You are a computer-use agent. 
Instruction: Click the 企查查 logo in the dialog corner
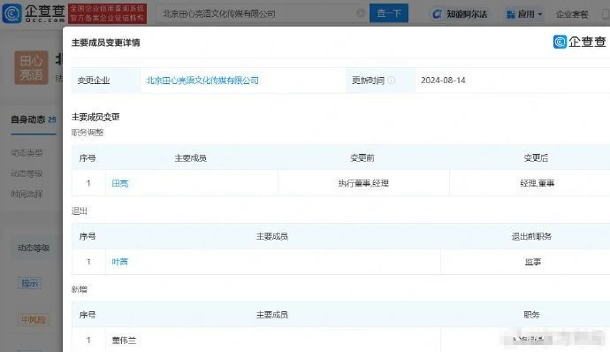pyautogui.click(x=580, y=42)
